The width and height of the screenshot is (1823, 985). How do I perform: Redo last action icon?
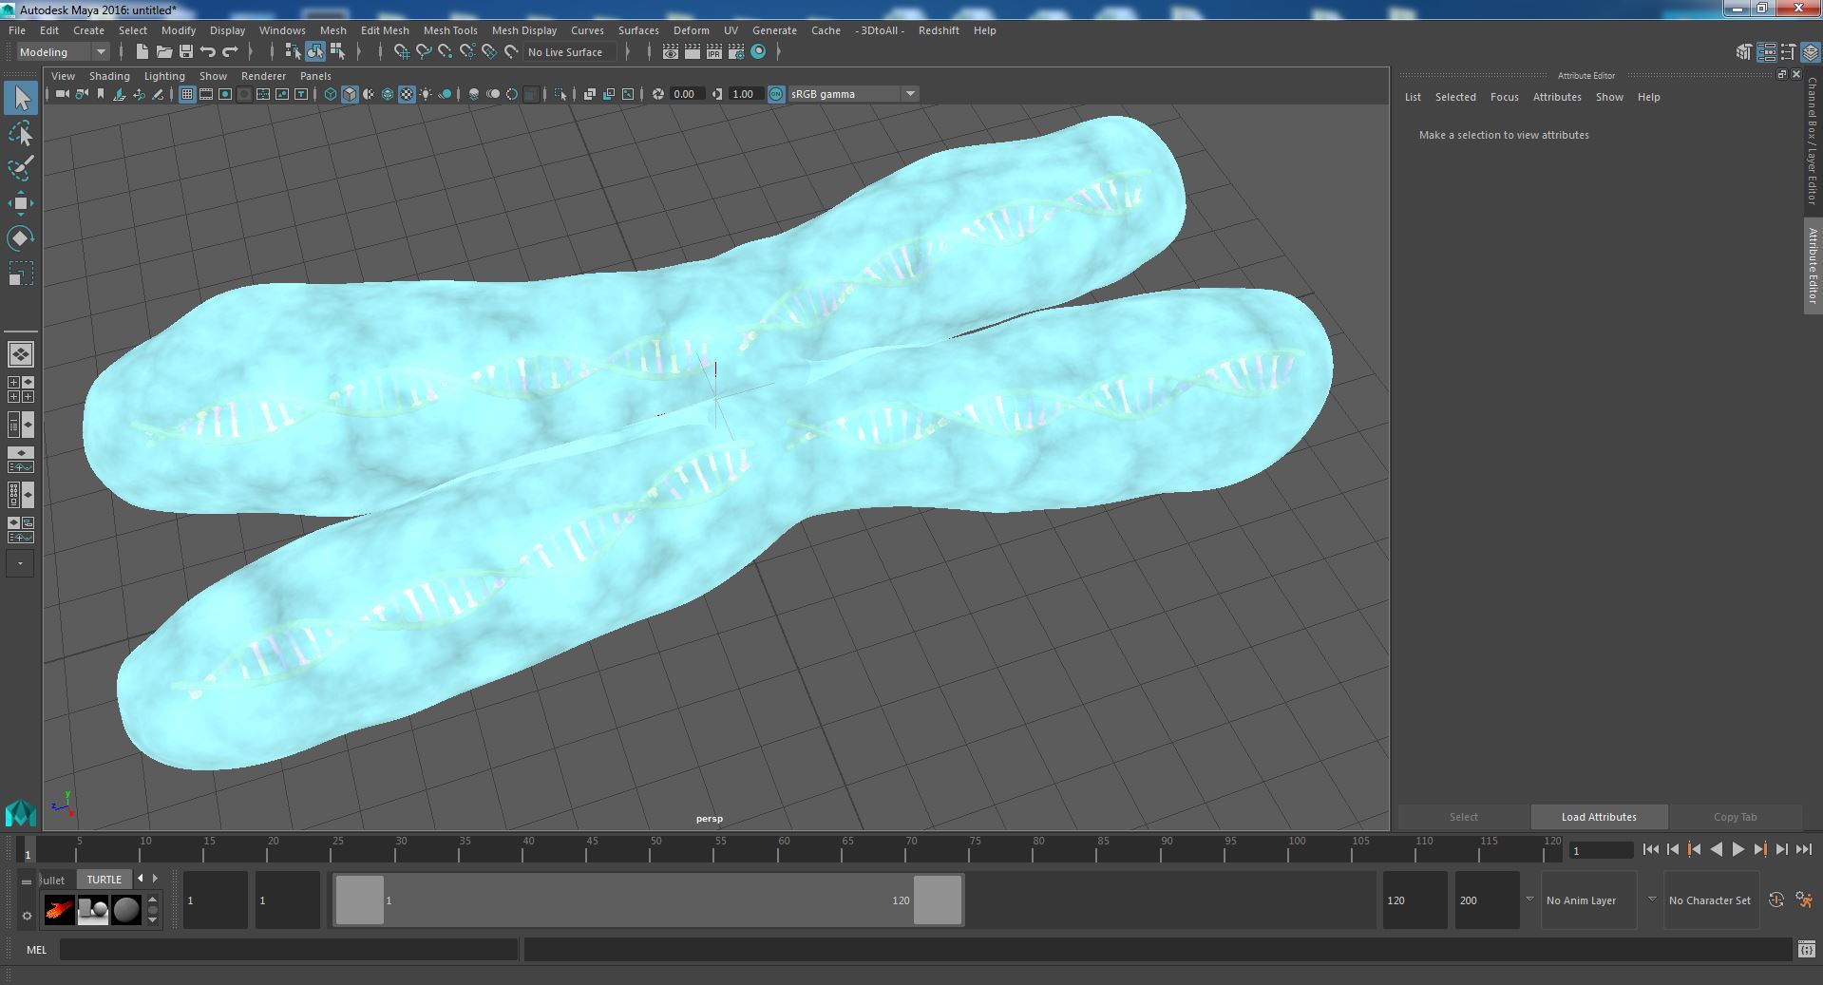tap(229, 52)
